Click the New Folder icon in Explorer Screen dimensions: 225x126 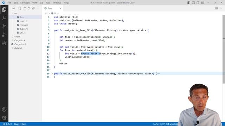(24, 8)
